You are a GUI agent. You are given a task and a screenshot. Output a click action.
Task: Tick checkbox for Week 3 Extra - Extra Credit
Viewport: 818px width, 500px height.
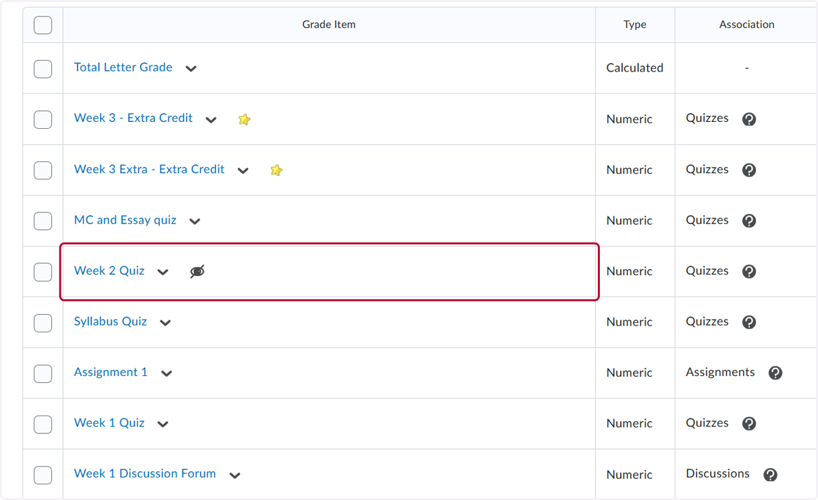point(42,170)
